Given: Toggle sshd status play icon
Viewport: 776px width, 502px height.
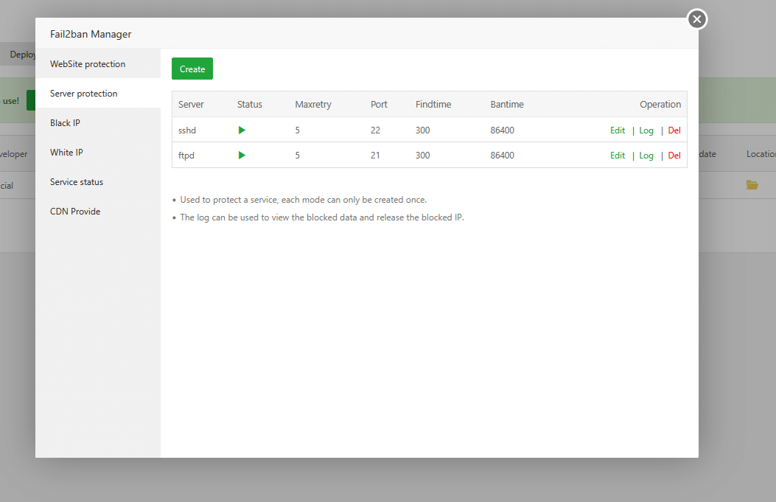Looking at the screenshot, I should click(242, 130).
